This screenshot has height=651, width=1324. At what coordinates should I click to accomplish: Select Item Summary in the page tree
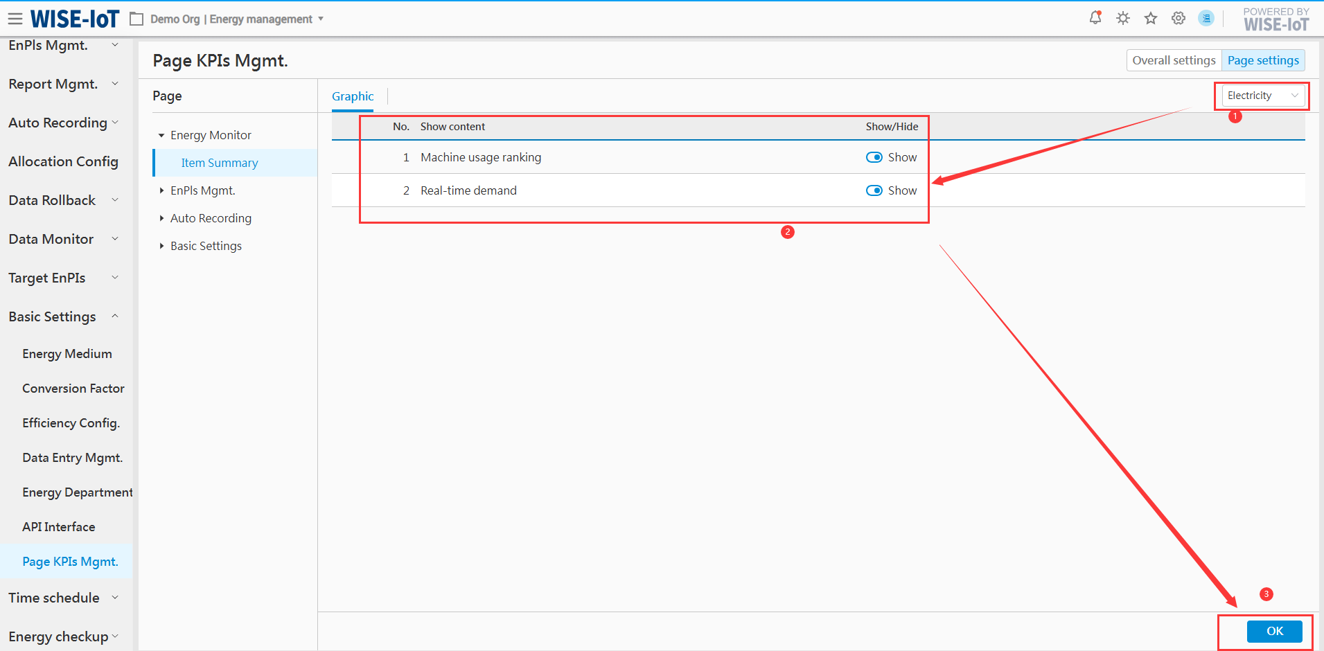219,163
